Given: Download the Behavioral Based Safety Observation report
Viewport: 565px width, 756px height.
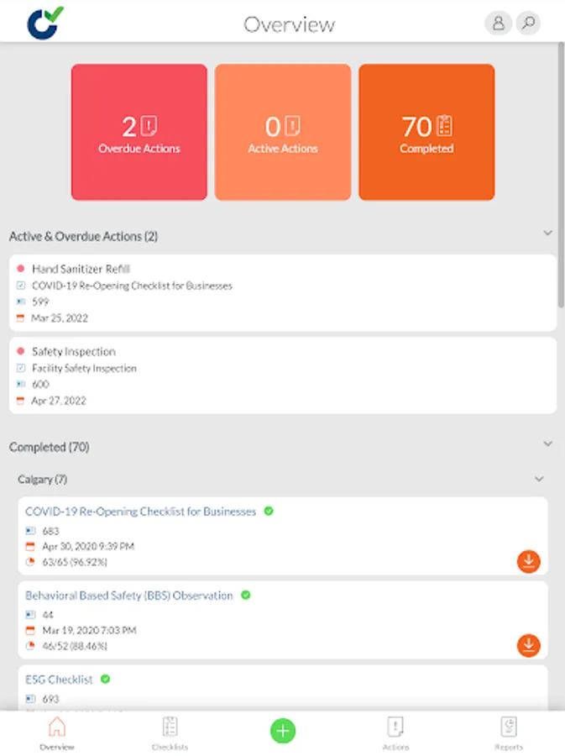Looking at the screenshot, I should click(528, 645).
